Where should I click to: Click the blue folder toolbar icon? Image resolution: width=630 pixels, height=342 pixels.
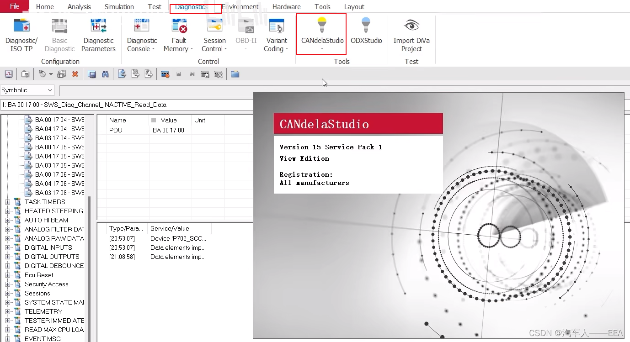coord(235,74)
